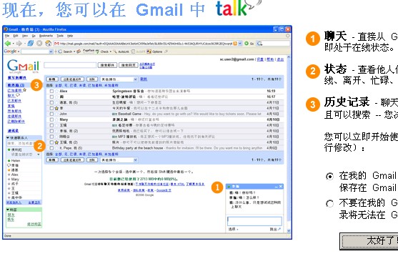
Task: Open the Edit menu in Firefox
Action: [x=16, y=36]
